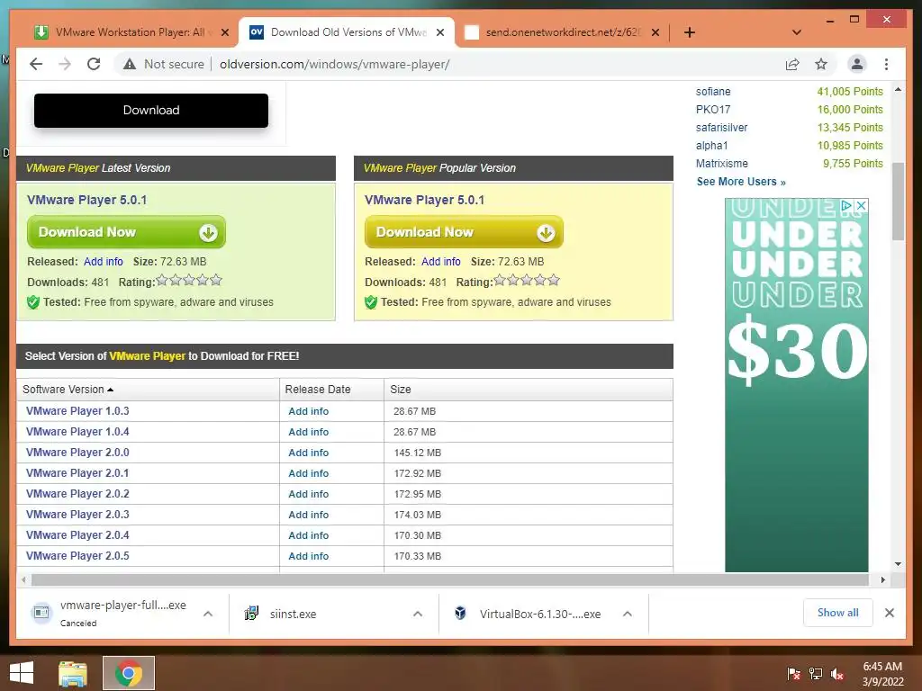
Task: Click the green Download Now button
Action: 126,232
